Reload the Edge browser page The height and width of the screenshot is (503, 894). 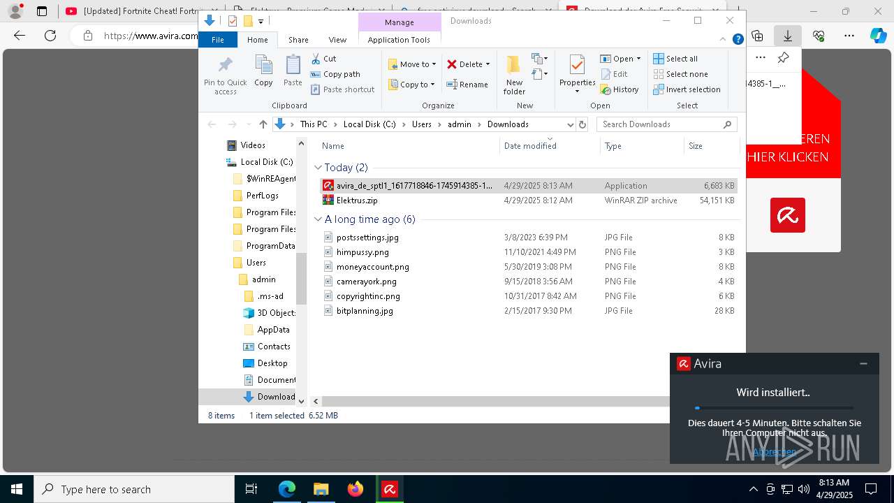click(x=50, y=36)
